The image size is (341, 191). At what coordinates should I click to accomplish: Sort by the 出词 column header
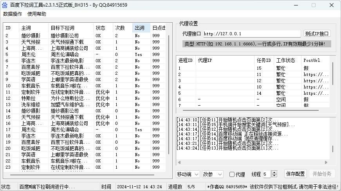pyautogui.click(x=141, y=28)
